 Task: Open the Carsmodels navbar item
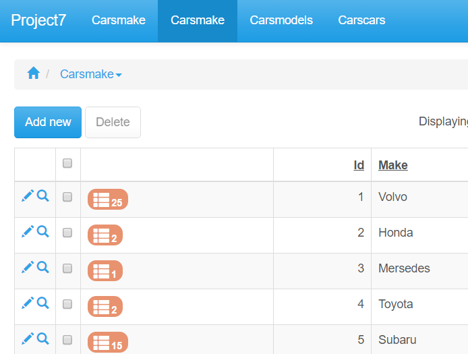pos(281,20)
